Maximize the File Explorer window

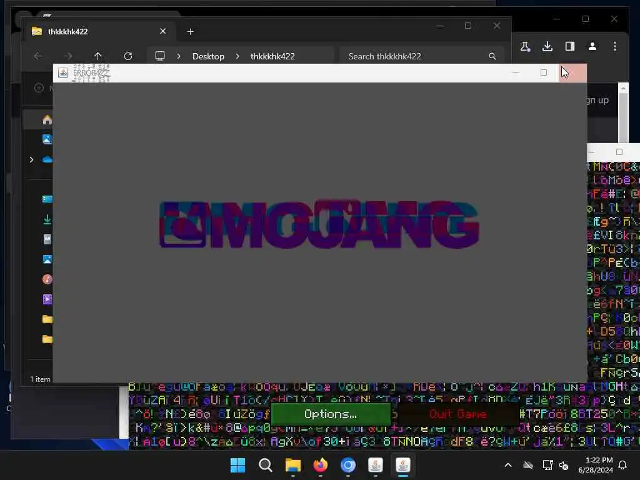click(x=468, y=26)
